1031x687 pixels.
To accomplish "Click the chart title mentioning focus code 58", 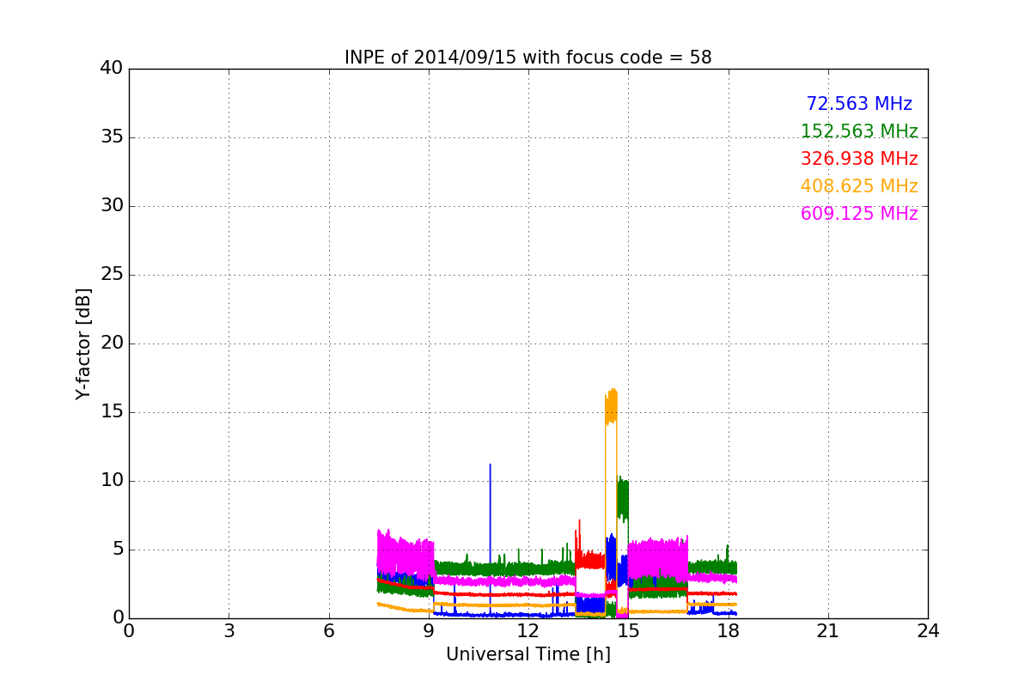I will coord(528,58).
